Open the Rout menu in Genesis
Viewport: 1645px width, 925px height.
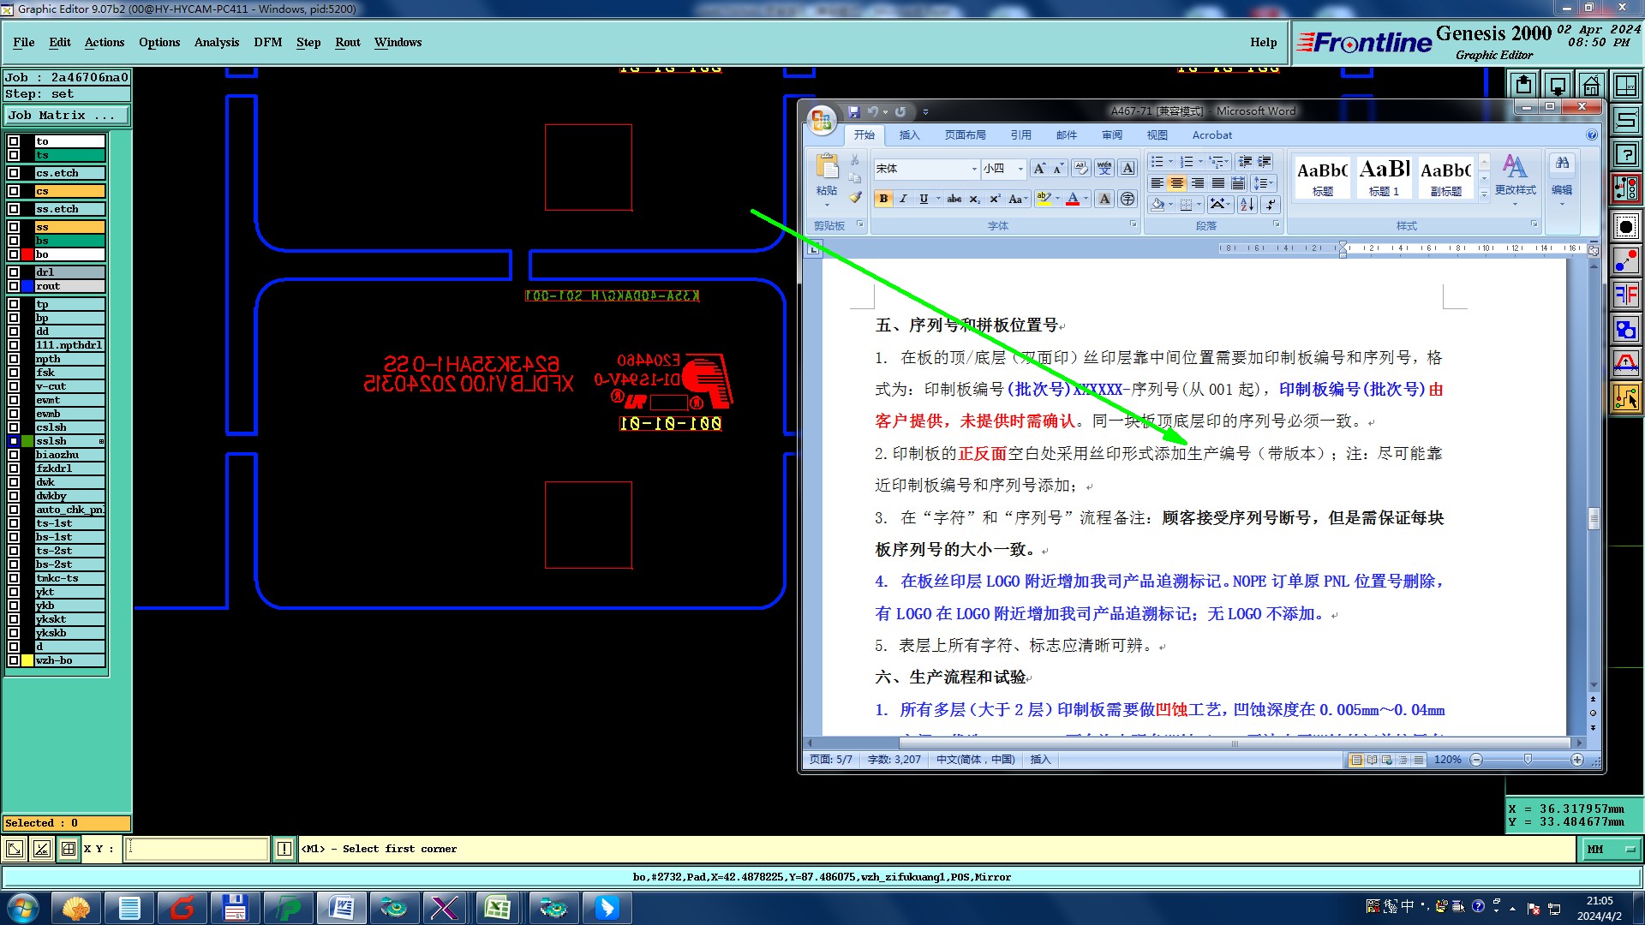point(348,42)
